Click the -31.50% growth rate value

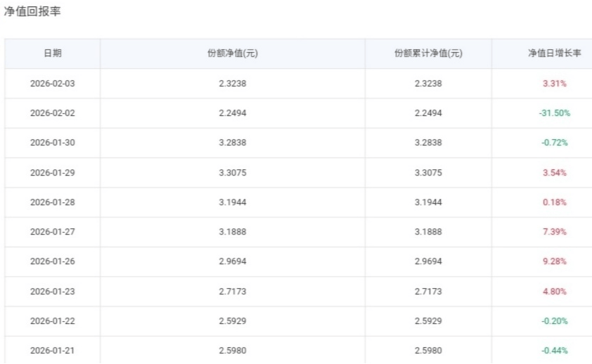click(x=555, y=113)
